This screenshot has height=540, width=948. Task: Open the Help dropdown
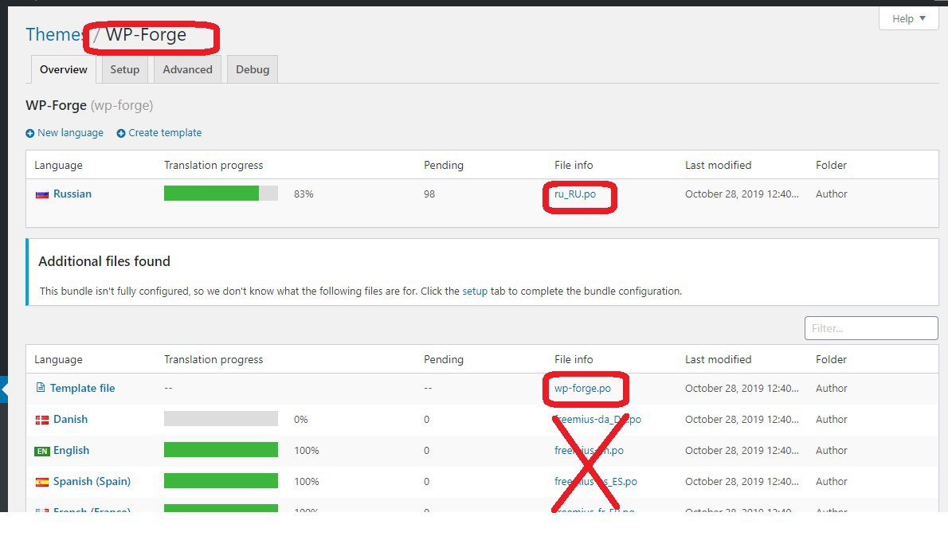[908, 19]
